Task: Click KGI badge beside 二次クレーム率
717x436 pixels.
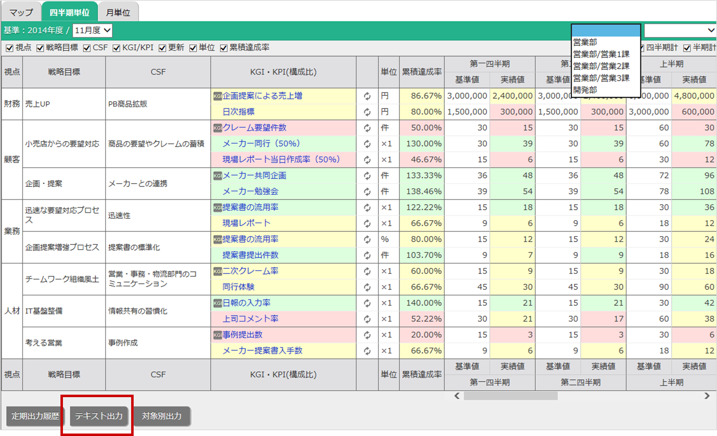Action: click(217, 271)
